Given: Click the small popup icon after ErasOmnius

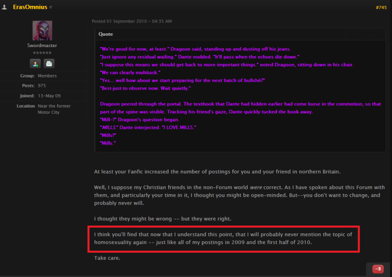Looking at the screenshot, I should [51, 7].
